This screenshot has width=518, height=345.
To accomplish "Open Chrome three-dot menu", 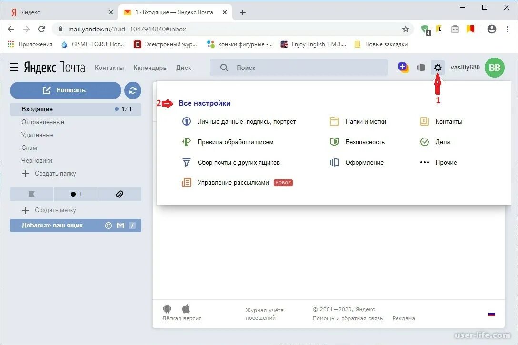I will point(507,29).
